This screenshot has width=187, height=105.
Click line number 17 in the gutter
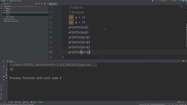(x=51, y=52)
